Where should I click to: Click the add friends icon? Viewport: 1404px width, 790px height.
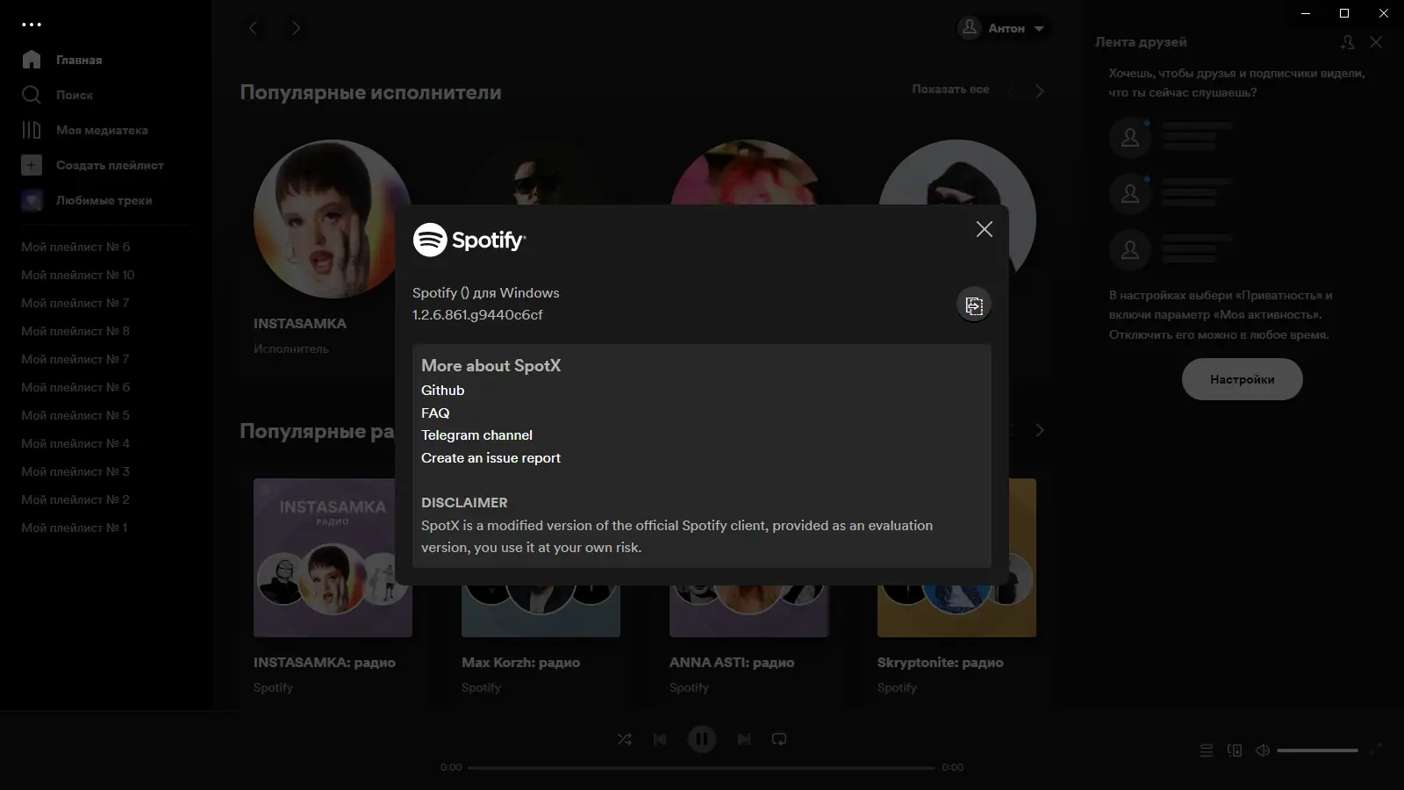1345,41
